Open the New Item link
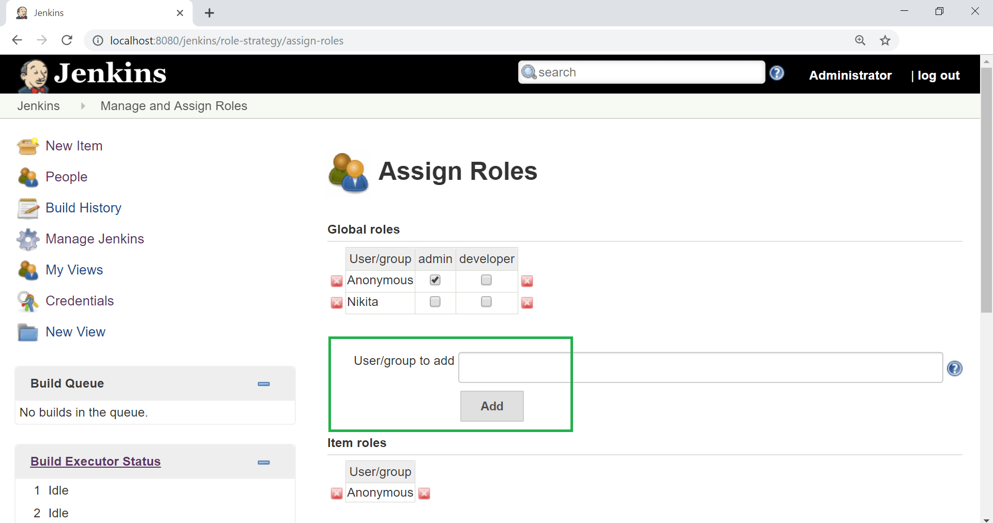This screenshot has width=993, height=523. click(x=74, y=146)
